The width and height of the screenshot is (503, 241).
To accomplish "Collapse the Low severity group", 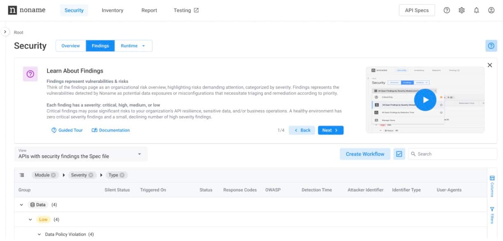I will [x=30, y=220].
